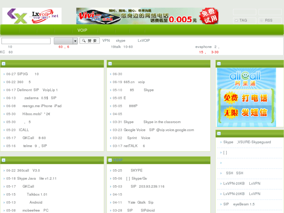Open the '19talk 10-60' announcement link
Viewport: 284px width, 213px height.
pos(122,47)
